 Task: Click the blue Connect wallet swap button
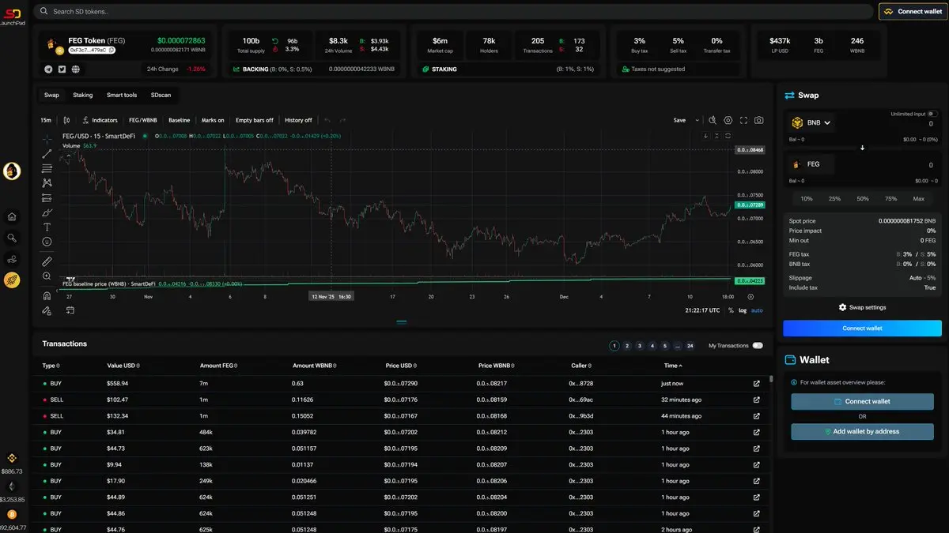862,328
